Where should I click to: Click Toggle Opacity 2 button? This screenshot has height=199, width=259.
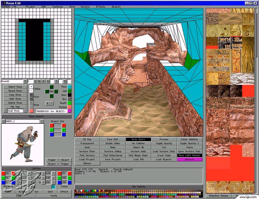tap(190, 143)
